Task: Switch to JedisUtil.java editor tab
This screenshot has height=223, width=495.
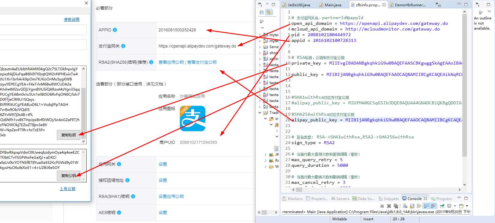Action: pyautogui.click(x=296, y=5)
